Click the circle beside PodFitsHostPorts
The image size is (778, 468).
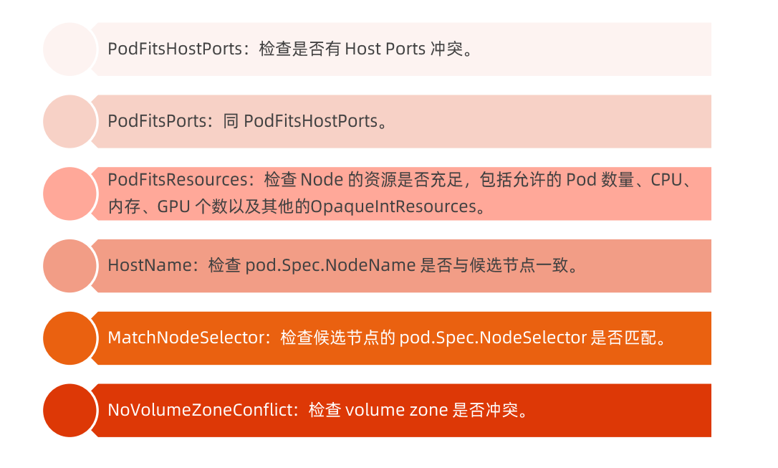pyautogui.click(x=69, y=49)
